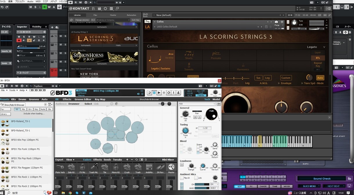Click the Kontakt save (floppy disk) icon
The image size is (354, 195).
[99, 9]
